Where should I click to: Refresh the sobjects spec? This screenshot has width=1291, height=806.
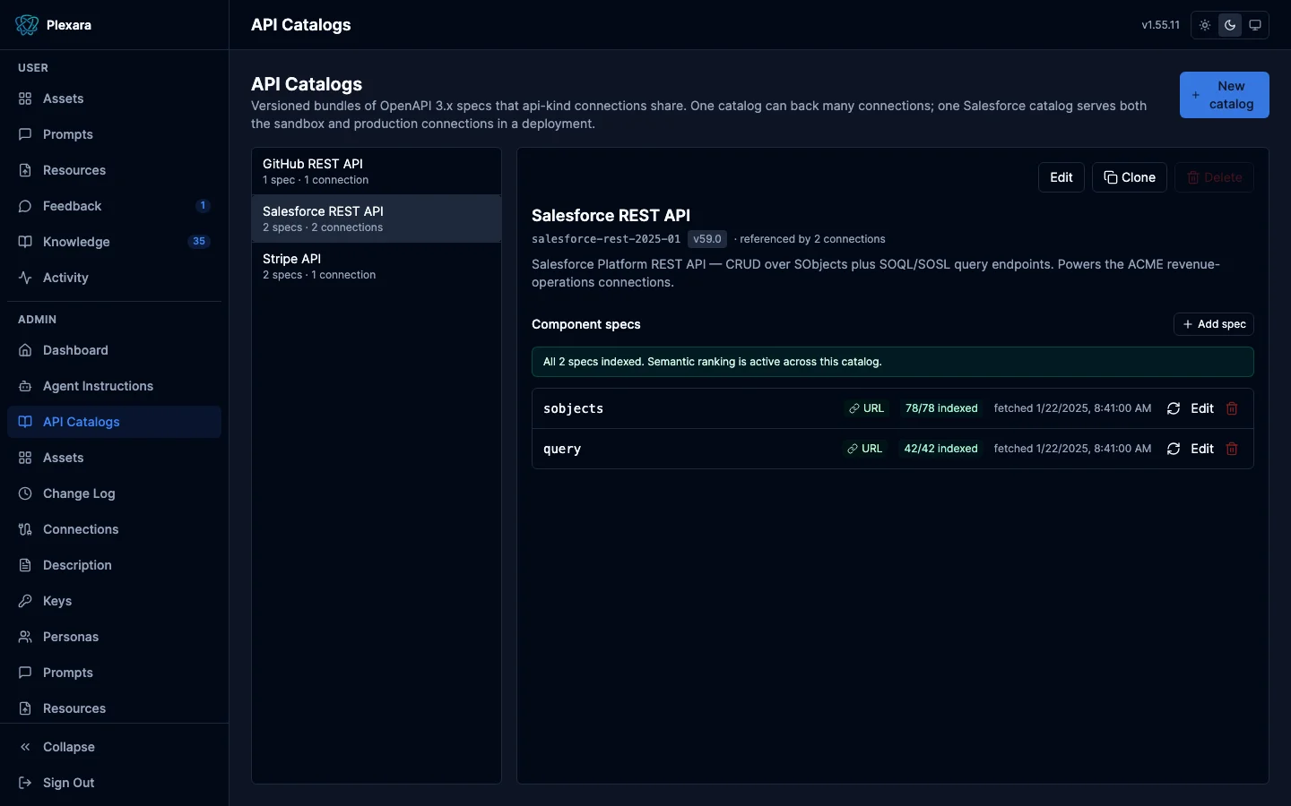[x=1174, y=408]
